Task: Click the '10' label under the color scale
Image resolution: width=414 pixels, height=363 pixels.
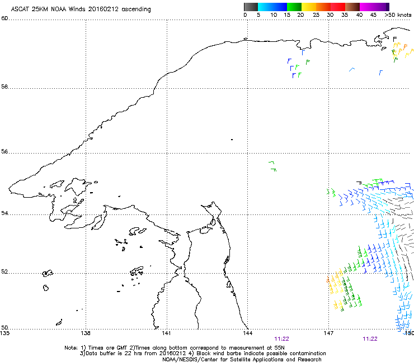Action: 274,15
